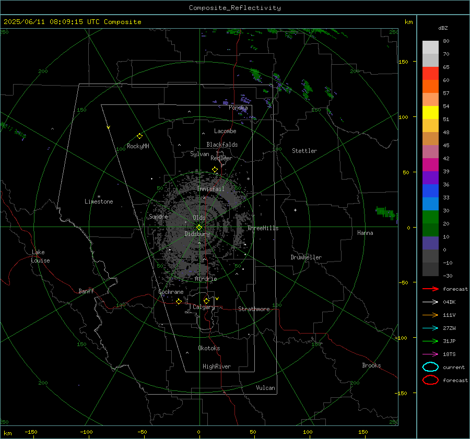Viewport: 470px width, 439px height.
Task: Click the yellow diamond marker below Cochrane
Action: (x=179, y=301)
